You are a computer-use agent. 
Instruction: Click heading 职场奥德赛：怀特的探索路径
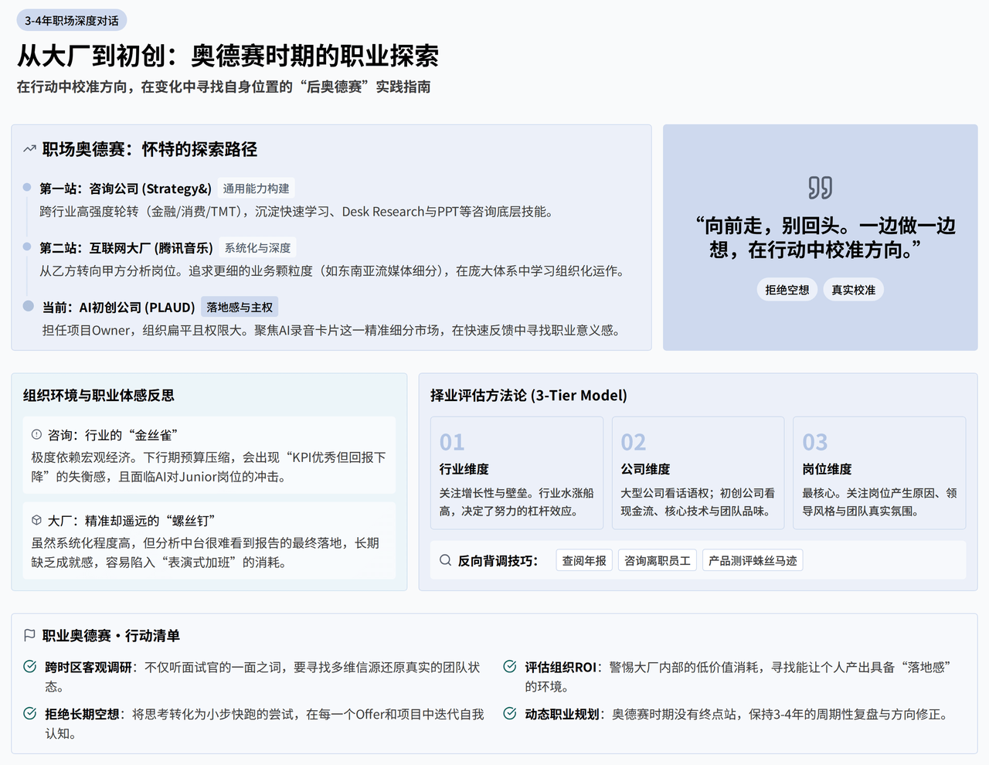pos(150,149)
